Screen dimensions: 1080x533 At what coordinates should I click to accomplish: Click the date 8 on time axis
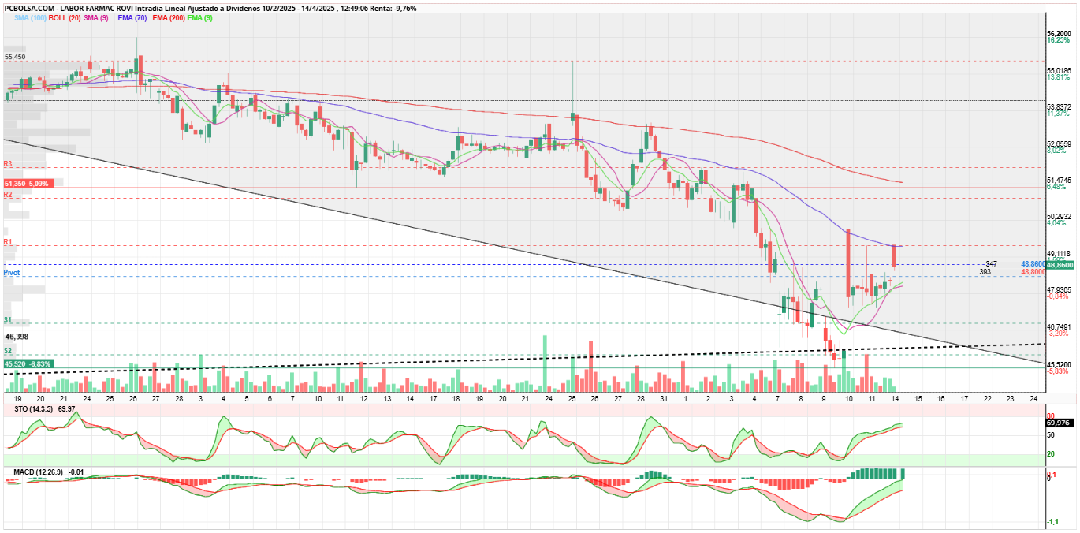(801, 399)
